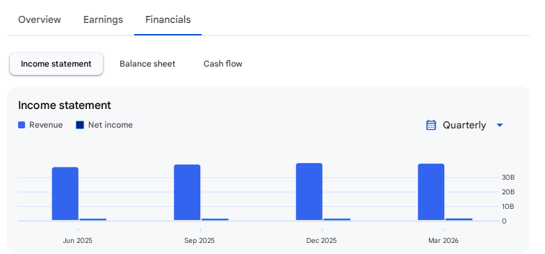The width and height of the screenshot is (545, 254).
Task: Click the 30B axis value
Action: point(508,178)
